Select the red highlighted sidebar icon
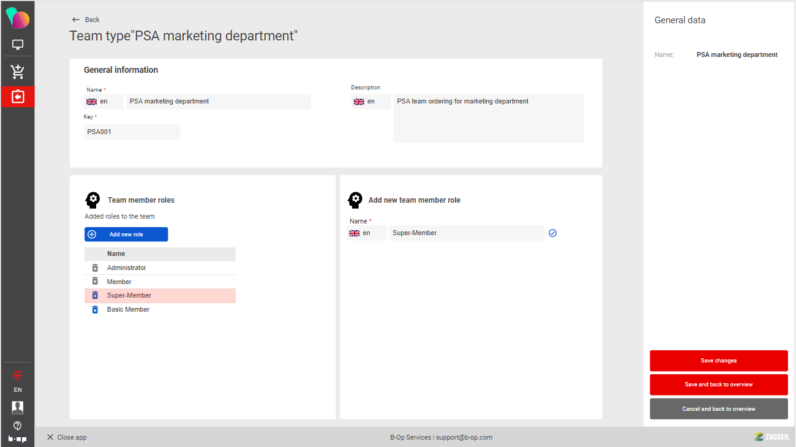Image resolution: width=796 pixels, height=447 pixels. pos(18,97)
